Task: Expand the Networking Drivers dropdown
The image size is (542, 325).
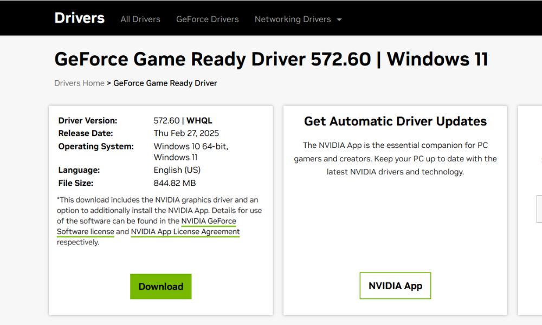Action: click(x=293, y=19)
